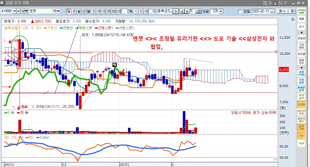The width and height of the screenshot is (310, 167).
Task: Click the title bar window copy icon
Action: coord(270,3)
